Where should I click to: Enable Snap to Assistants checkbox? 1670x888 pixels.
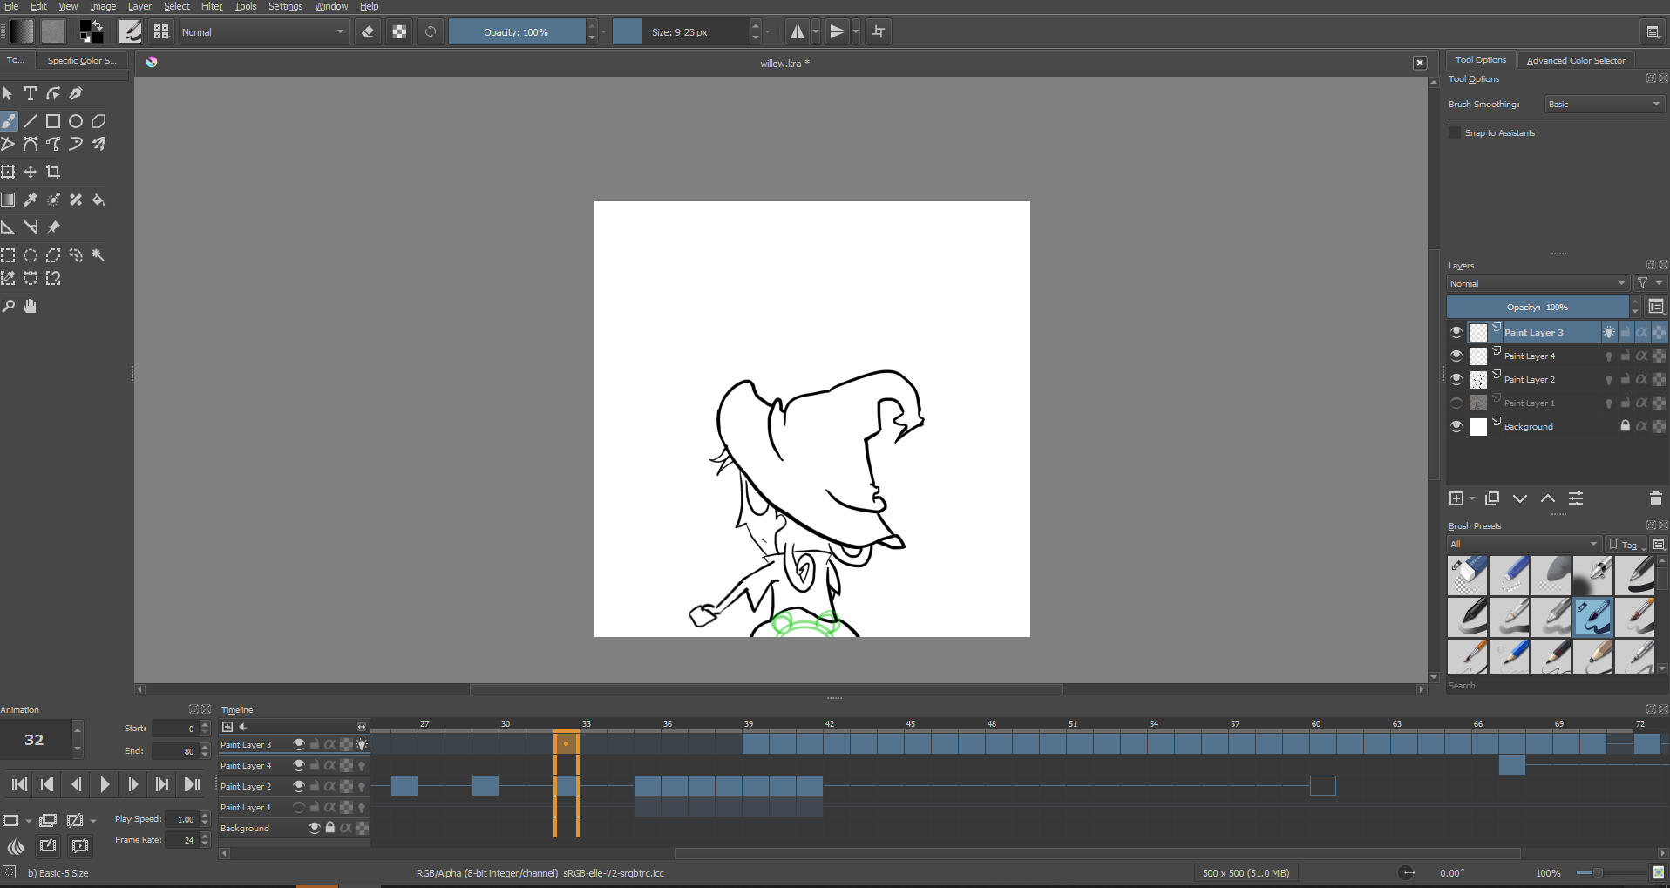click(1455, 132)
